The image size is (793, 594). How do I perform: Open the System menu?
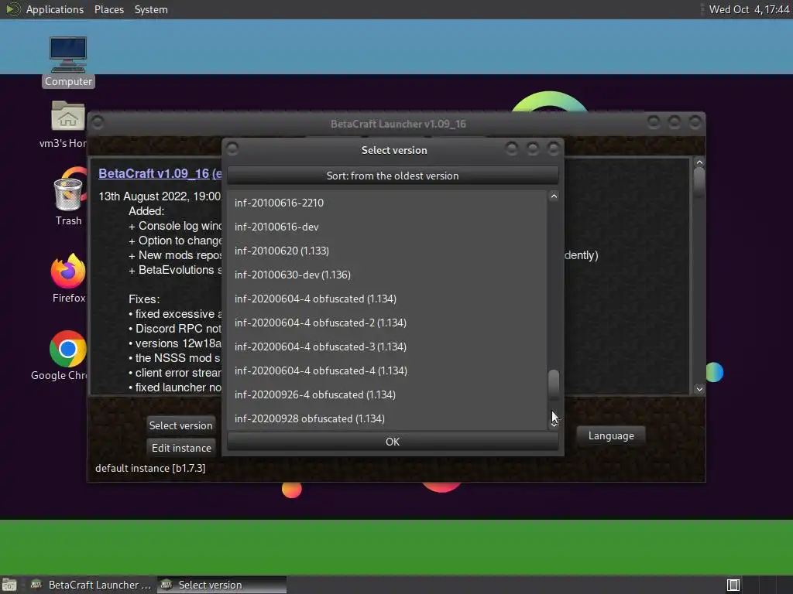151,9
